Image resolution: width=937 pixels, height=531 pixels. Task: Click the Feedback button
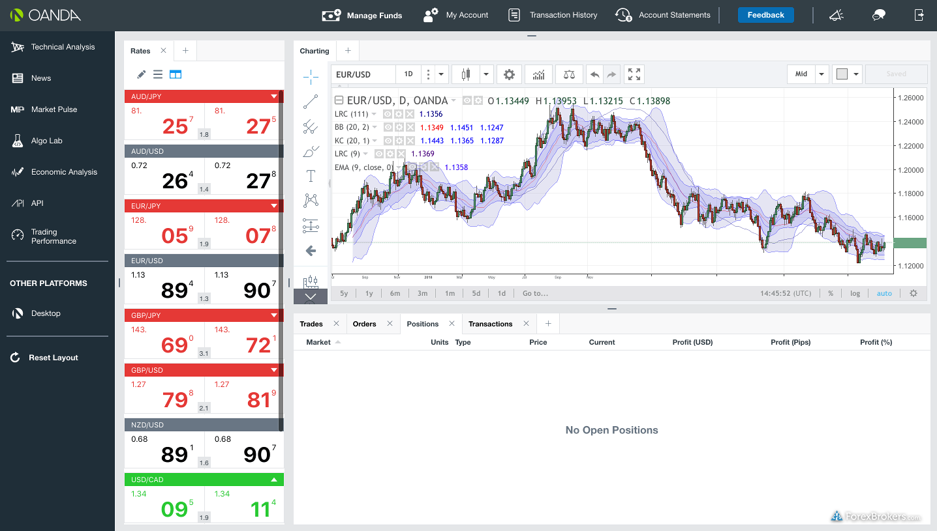(x=766, y=15)
